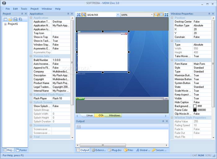Collapse the Version Info group
Image resolution: width=217 pixels, height=159 pixels.
tap(31, 56)
